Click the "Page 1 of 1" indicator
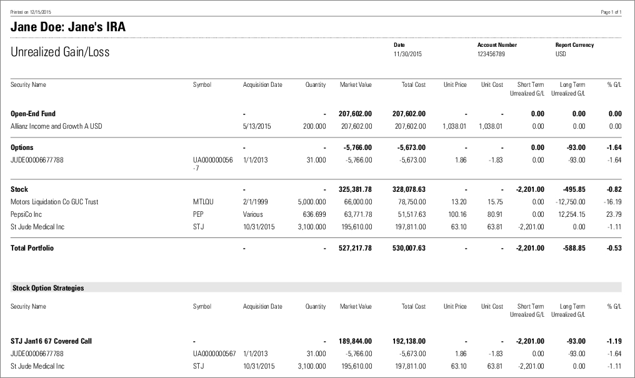Image resolution: width=635 pixels, height=378 pixels. pyautogui.click(x=611, y=12)
